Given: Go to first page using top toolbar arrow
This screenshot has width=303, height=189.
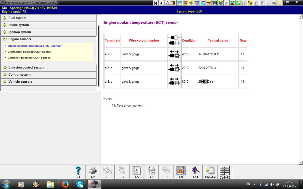Looking at the screenshot, I should [156, 3].
